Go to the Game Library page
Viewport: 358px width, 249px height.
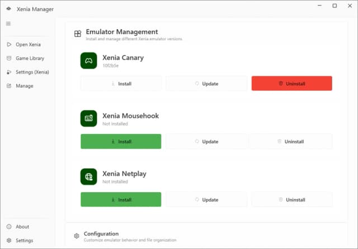tap(28, 58)
